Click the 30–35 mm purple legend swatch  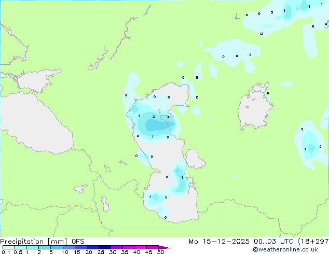(x=117, y=247)
